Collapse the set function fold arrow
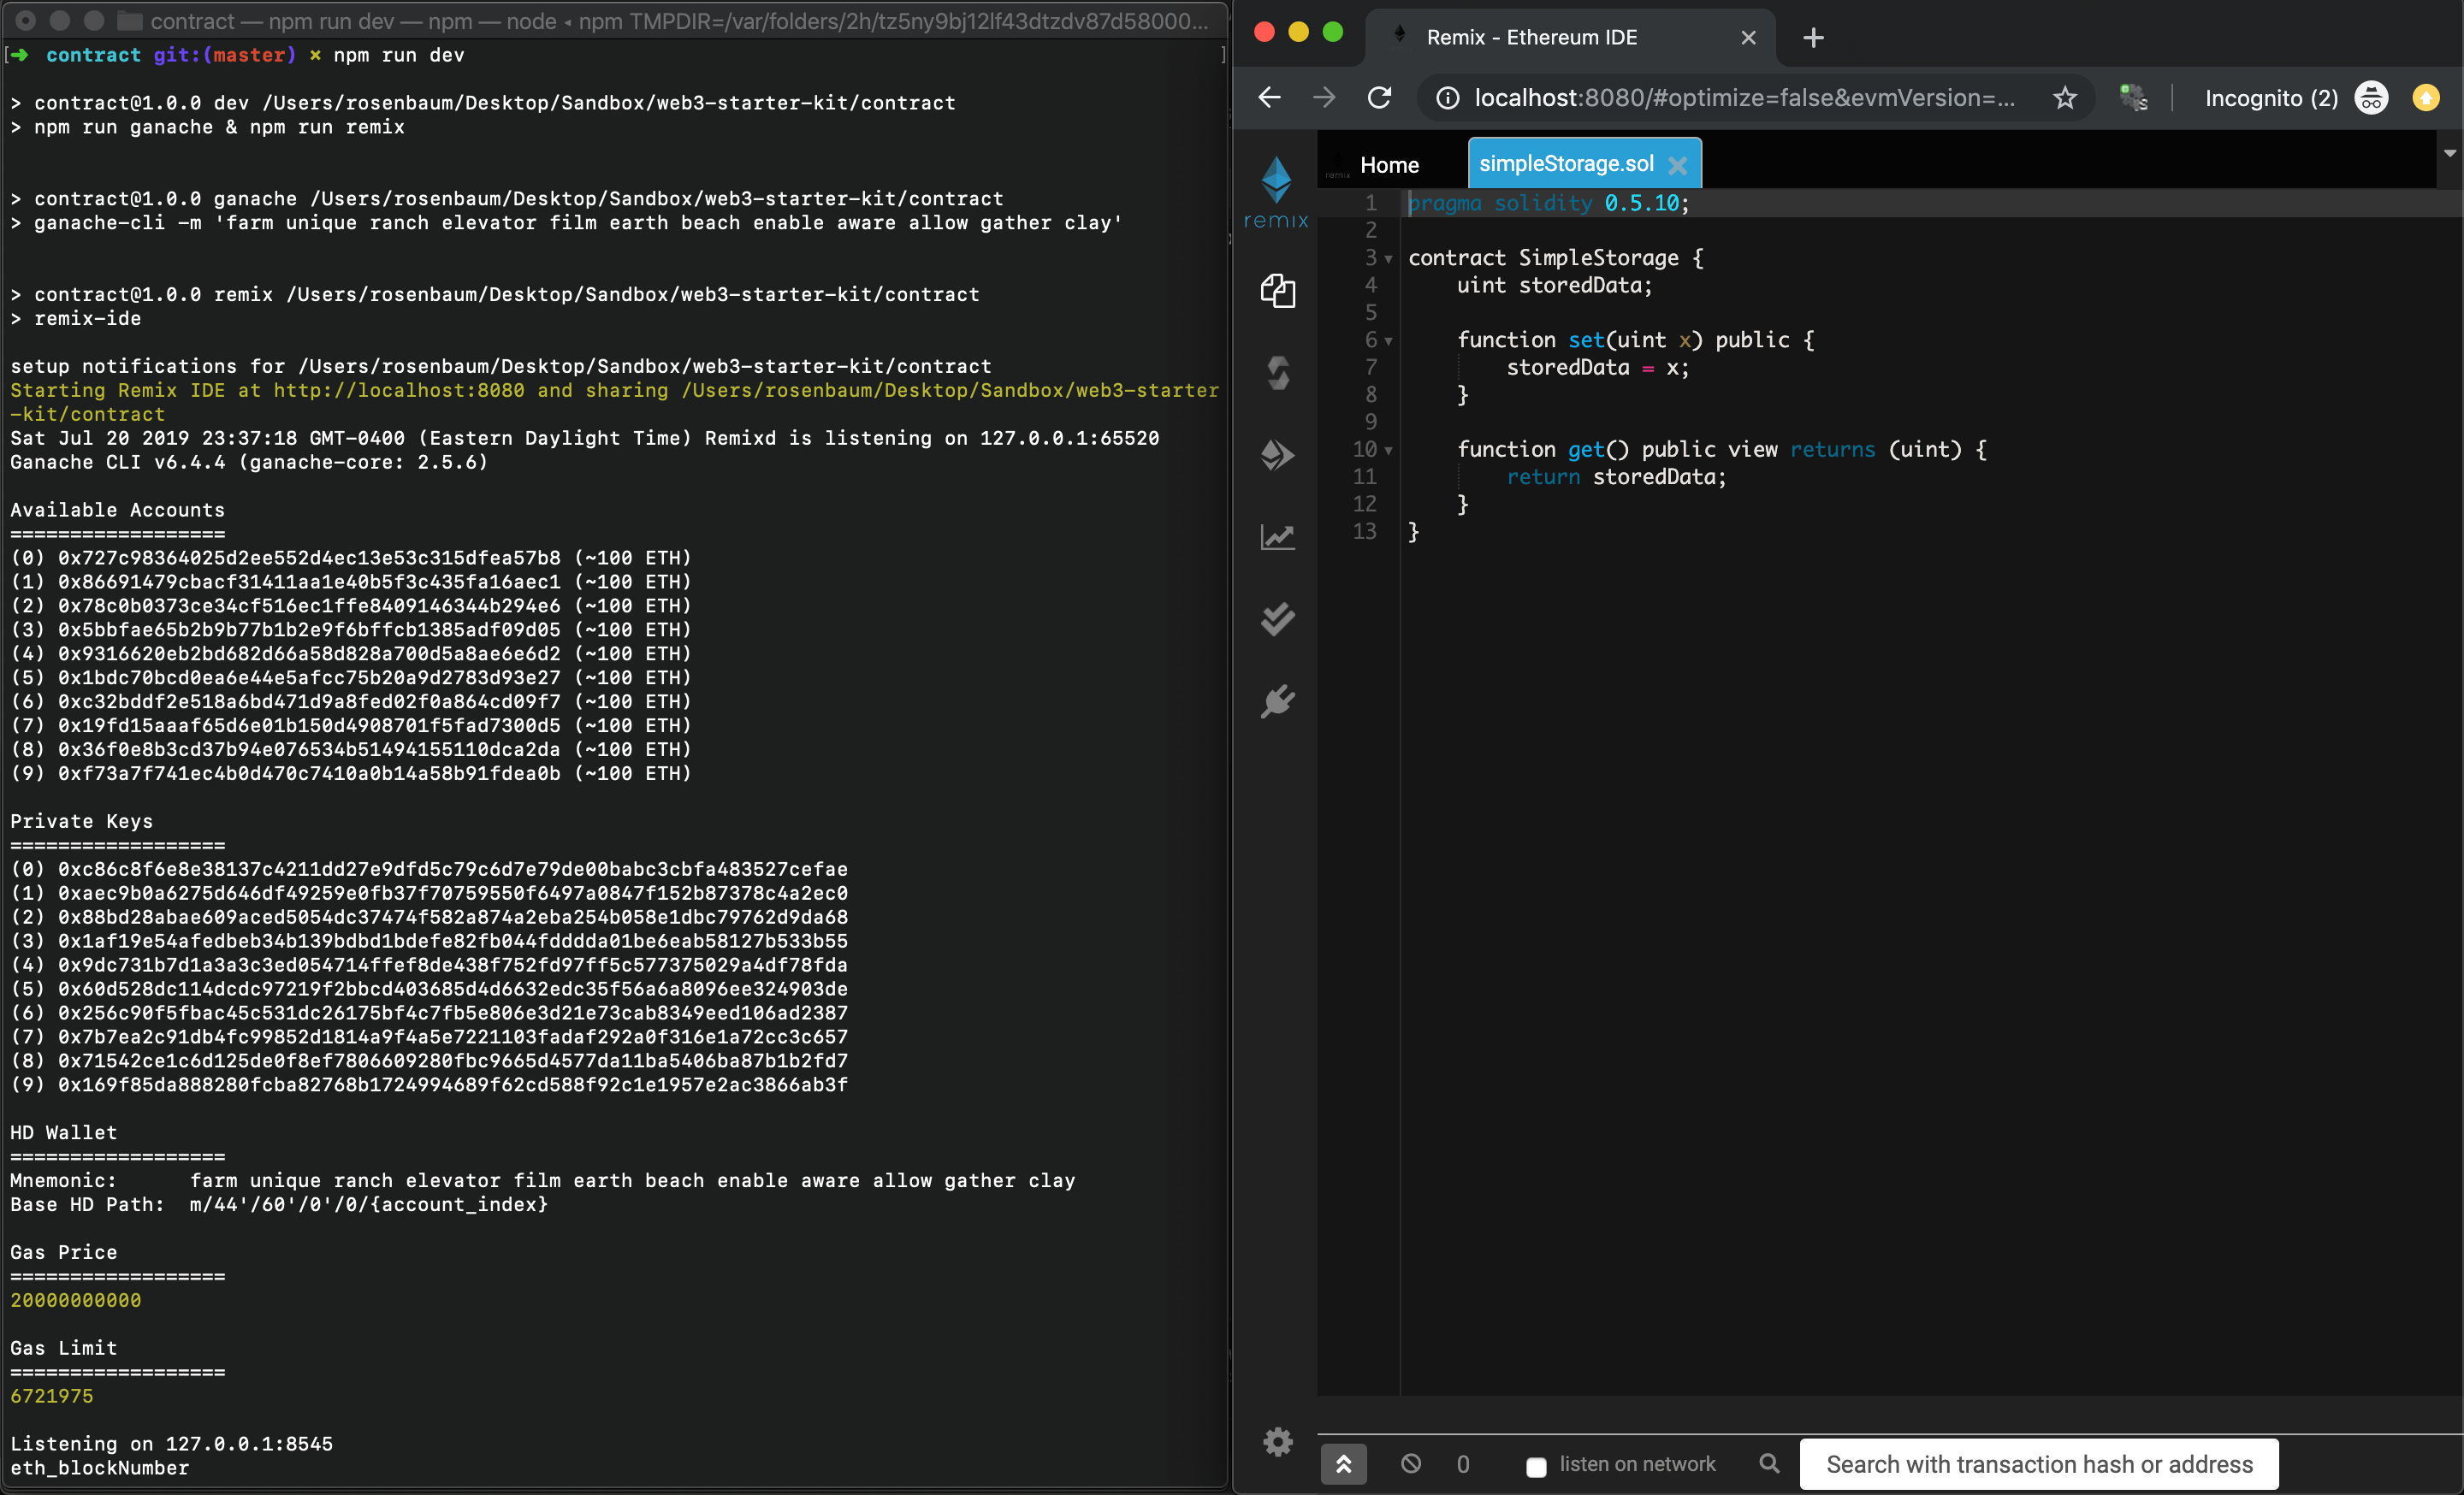The image size is (2464, 1495). pos(1388,340)
